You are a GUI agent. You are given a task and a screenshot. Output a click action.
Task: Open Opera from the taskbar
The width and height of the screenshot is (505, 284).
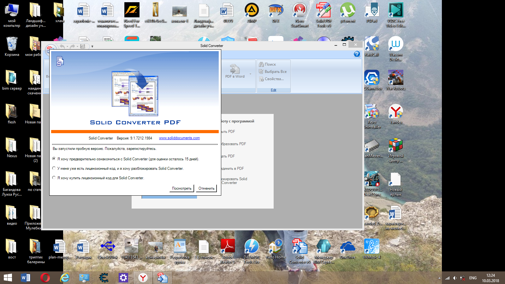45,278
